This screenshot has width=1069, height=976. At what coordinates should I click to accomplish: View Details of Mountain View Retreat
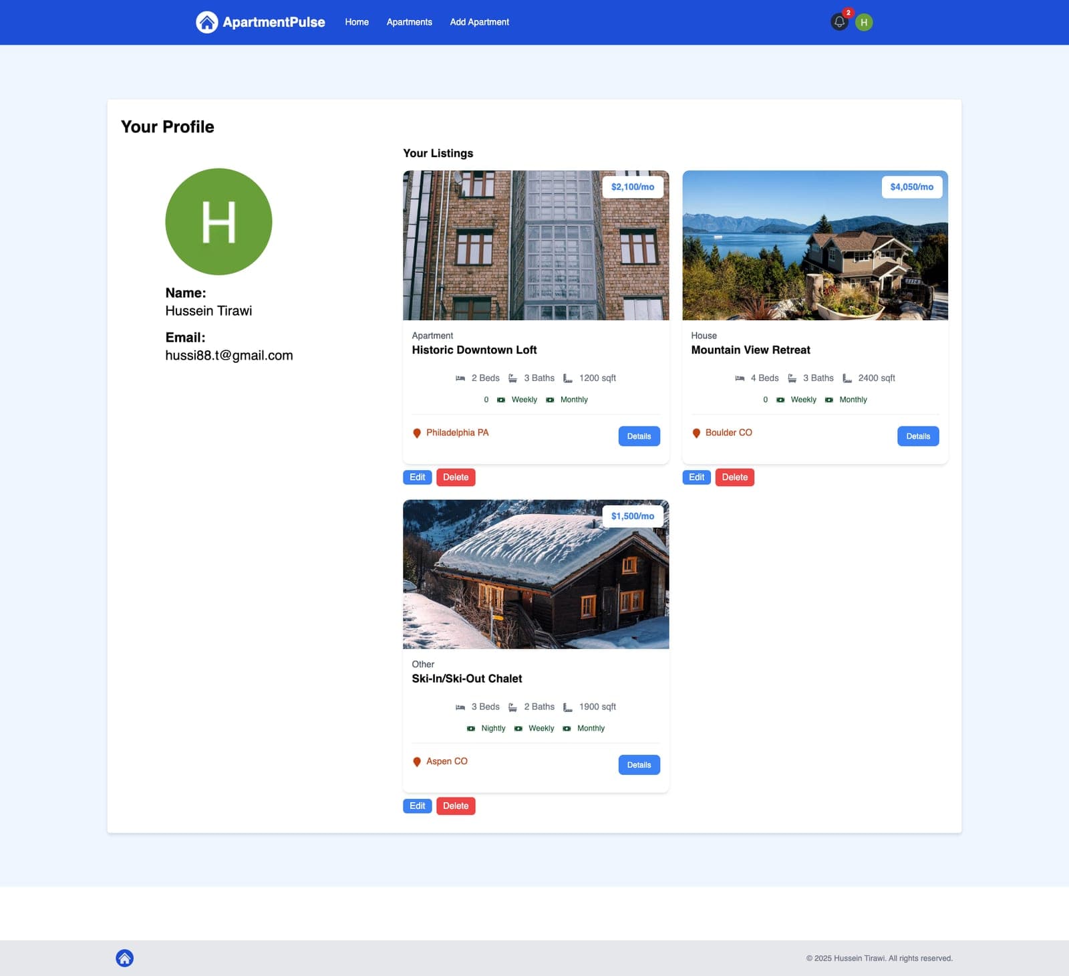(x=918, y=437)
